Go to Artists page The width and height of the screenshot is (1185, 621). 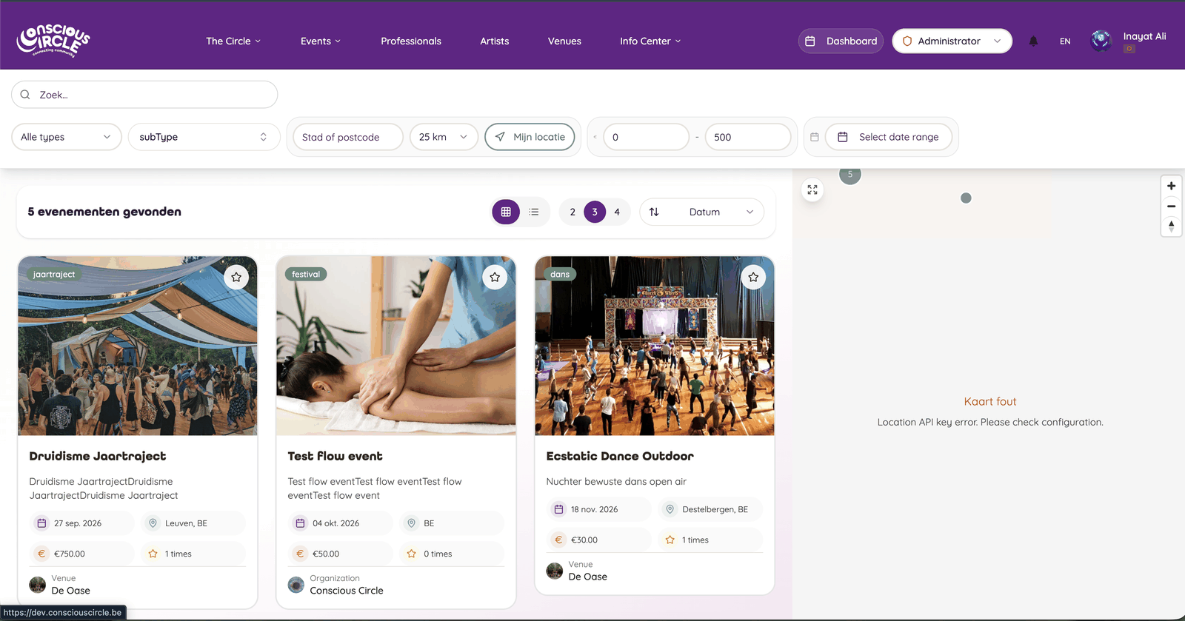(495, 41)
